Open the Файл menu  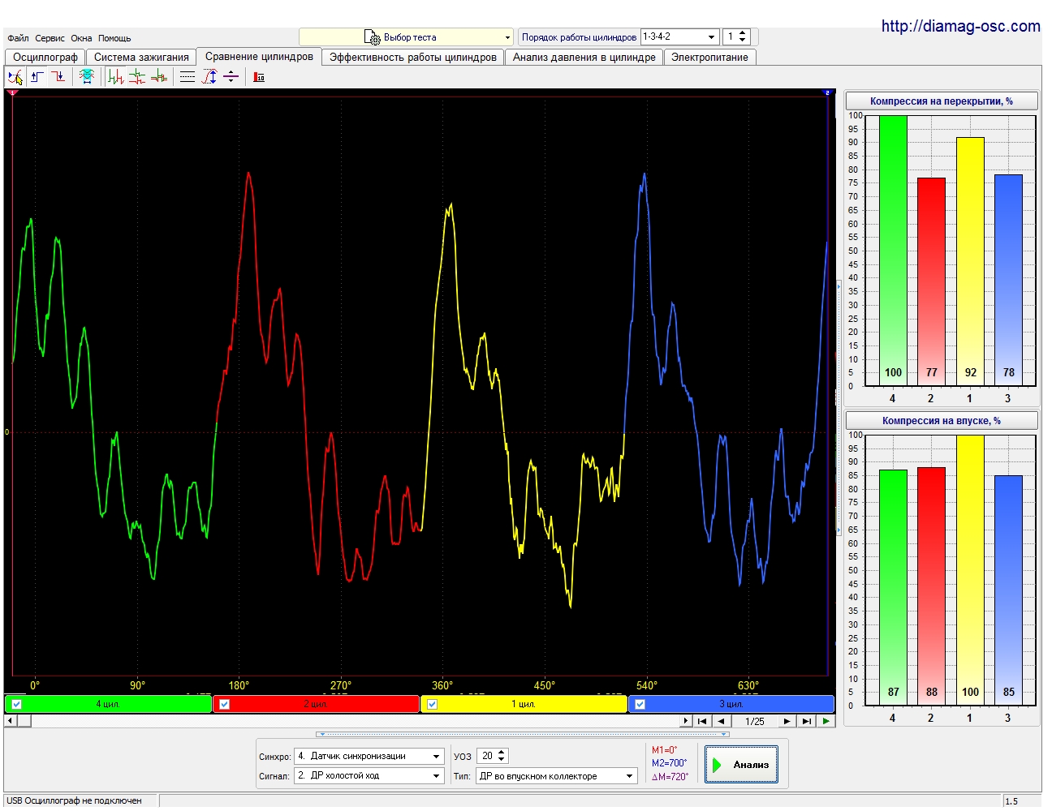point(18,38)
